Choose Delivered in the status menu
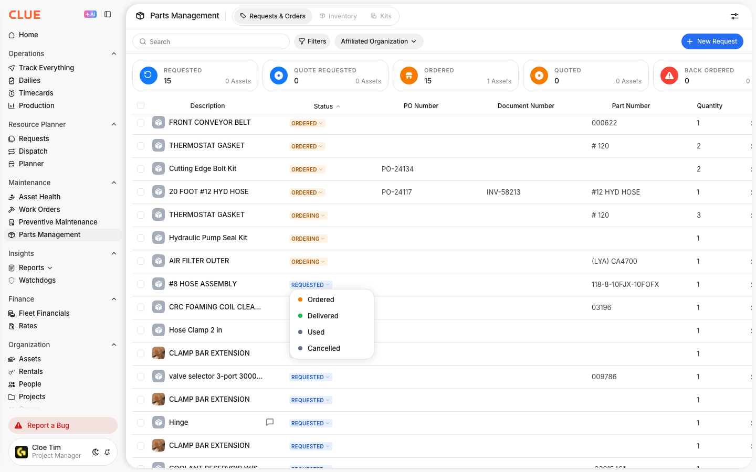Image resolution: width=756 pixels, height=472 pixels. (x=332, y=316)
